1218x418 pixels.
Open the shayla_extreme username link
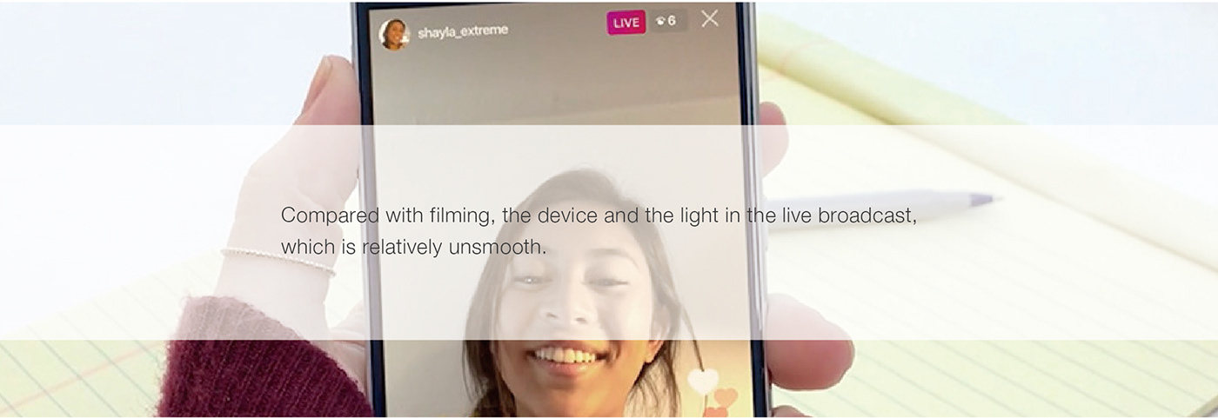click(x=462, y=32)
